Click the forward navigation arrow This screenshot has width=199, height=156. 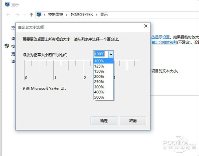click(x=17, y=15)
